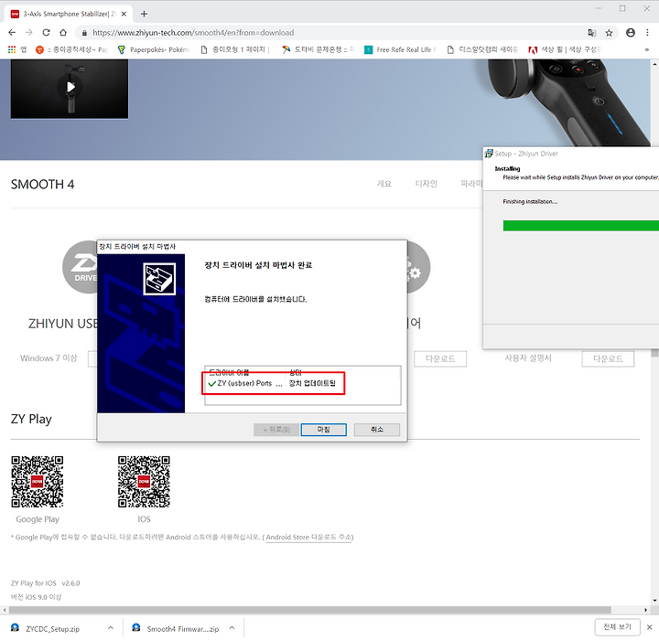Viewport: 659px width, 640px height.
Task: Expand the Smooth4 Firmware download options
Action: (x=232, y=628)
